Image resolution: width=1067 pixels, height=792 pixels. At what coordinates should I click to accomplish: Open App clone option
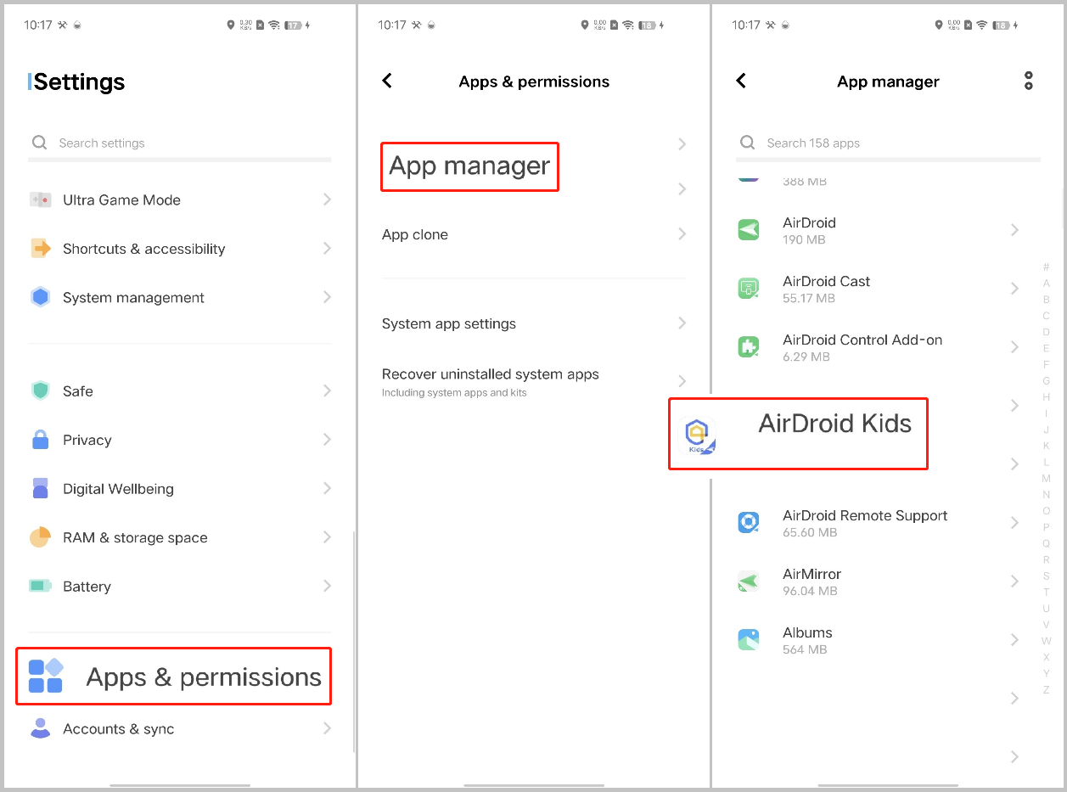coord(534,234)
